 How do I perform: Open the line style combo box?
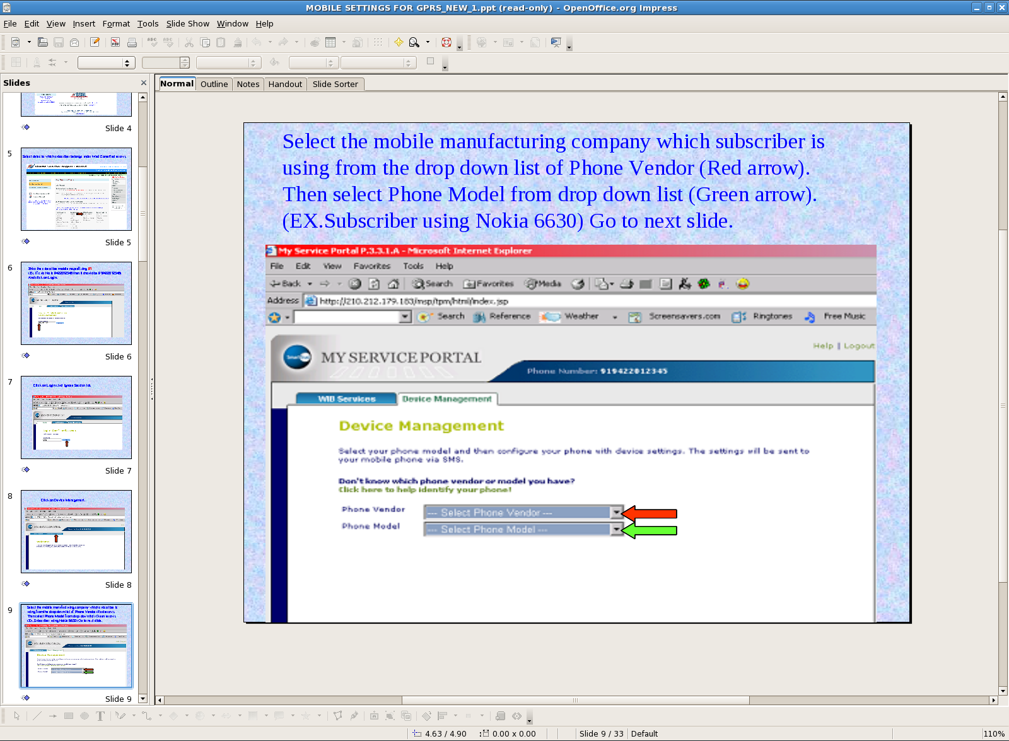pyautogui.click(x=106, y=62)
